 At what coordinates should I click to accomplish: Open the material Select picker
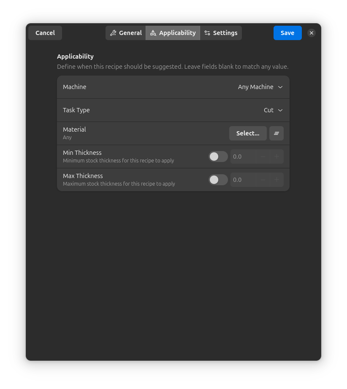[x=248, y=133]
